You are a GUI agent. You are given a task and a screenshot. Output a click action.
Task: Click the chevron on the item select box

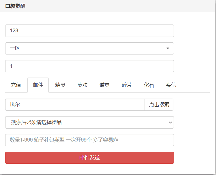(170, 123)
